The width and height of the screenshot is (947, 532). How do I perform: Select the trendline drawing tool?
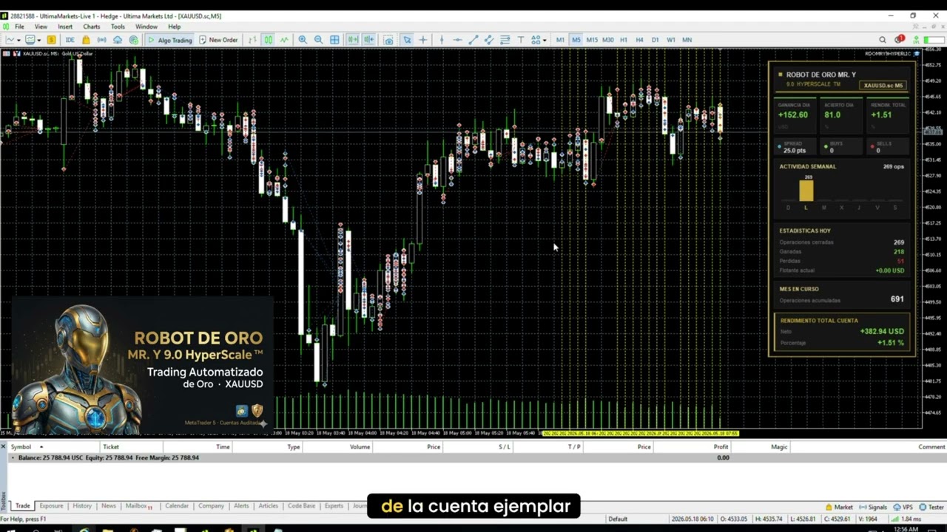pyautogui.click(x=473, y=40)
